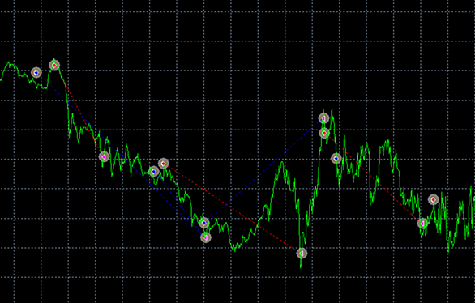
Task: Select the magenta marker ending the rising blue dashed line
Action: [x=324, y=118]
